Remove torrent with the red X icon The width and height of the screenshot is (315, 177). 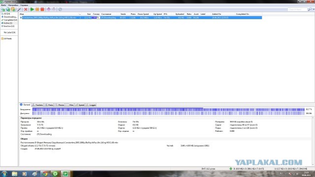coord(26,9)
